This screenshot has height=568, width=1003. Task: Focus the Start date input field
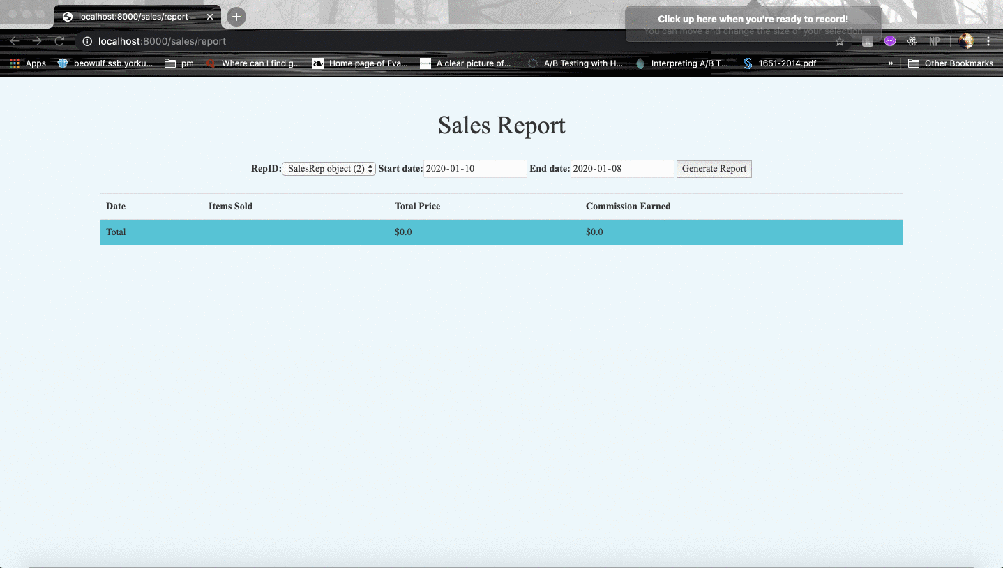(475, 169)
